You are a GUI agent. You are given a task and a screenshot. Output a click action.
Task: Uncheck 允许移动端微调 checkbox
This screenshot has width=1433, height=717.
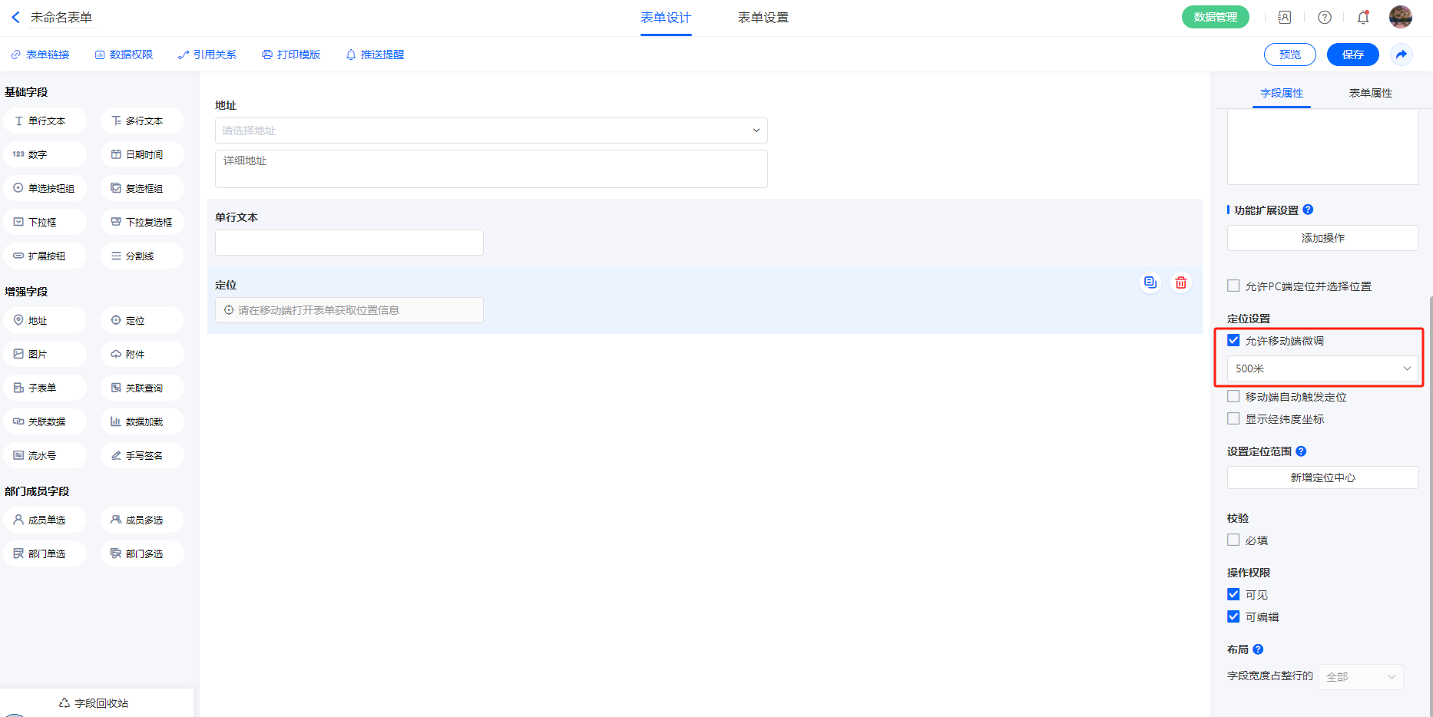[x=1233, y=341]
